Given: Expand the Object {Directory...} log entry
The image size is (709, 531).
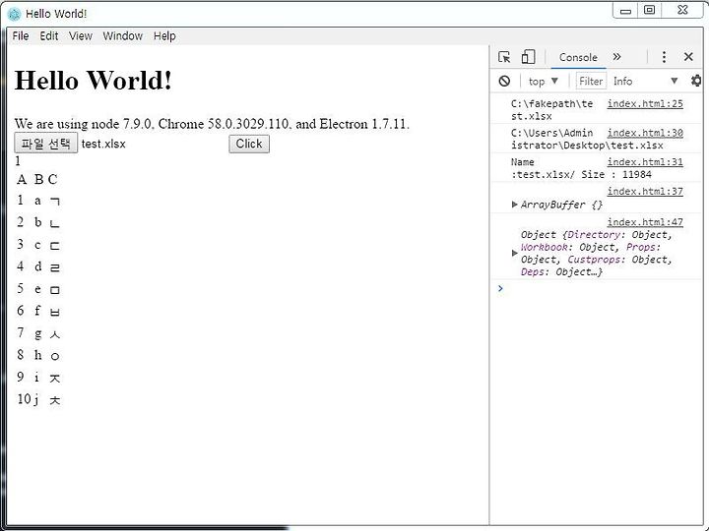Looking at the screenshot, I should (x=514, y=253).
